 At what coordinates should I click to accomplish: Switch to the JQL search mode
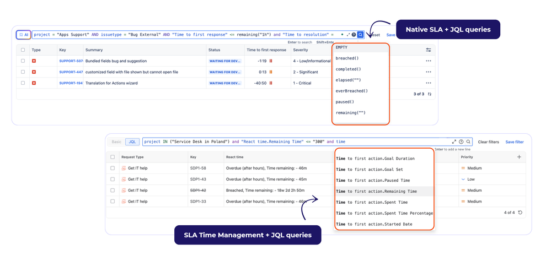pyautogui.click(x=132, y=142)
